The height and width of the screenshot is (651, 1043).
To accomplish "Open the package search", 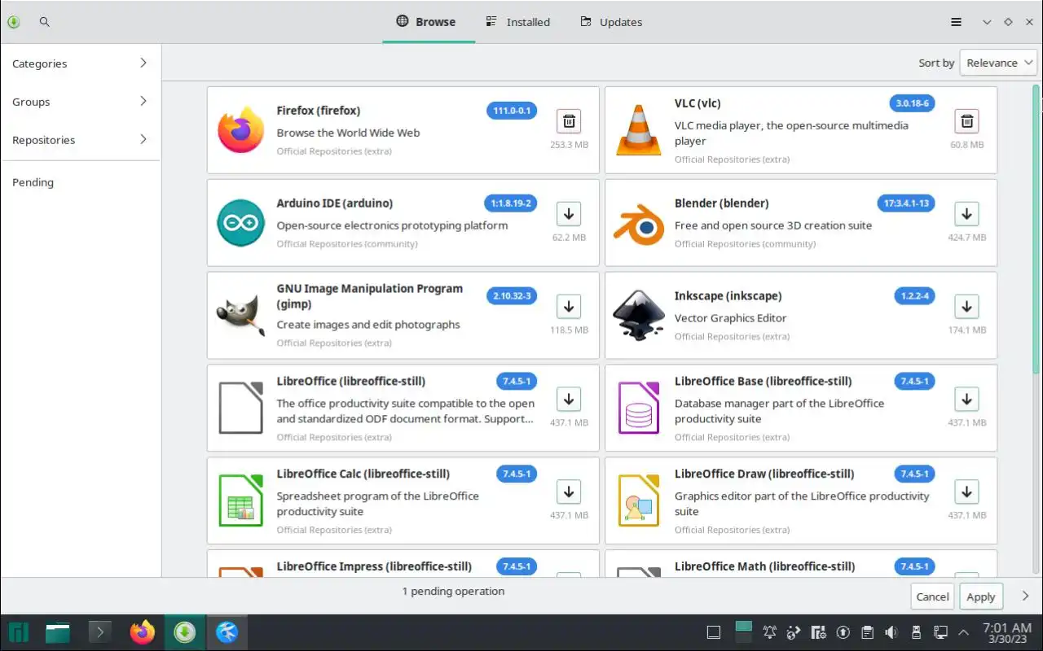I will [x=45, y=22].
